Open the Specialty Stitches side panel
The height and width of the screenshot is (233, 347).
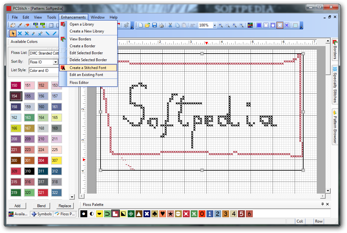pos(335,84)
